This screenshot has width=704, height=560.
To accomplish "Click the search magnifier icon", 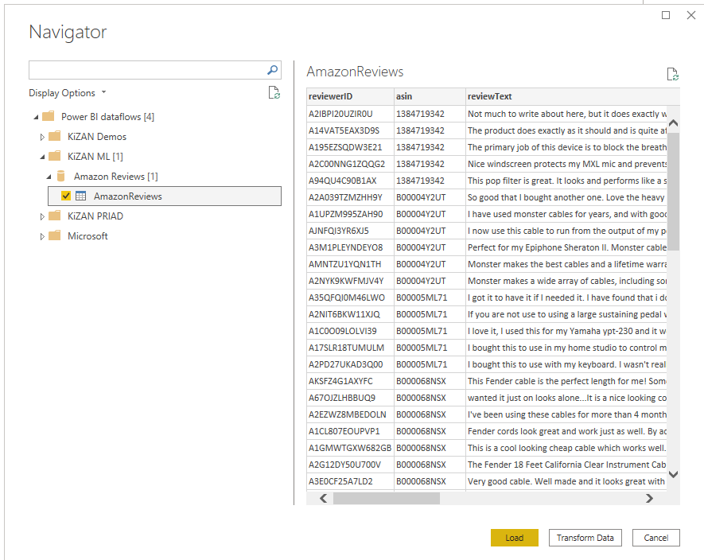I will click(273, 70).
